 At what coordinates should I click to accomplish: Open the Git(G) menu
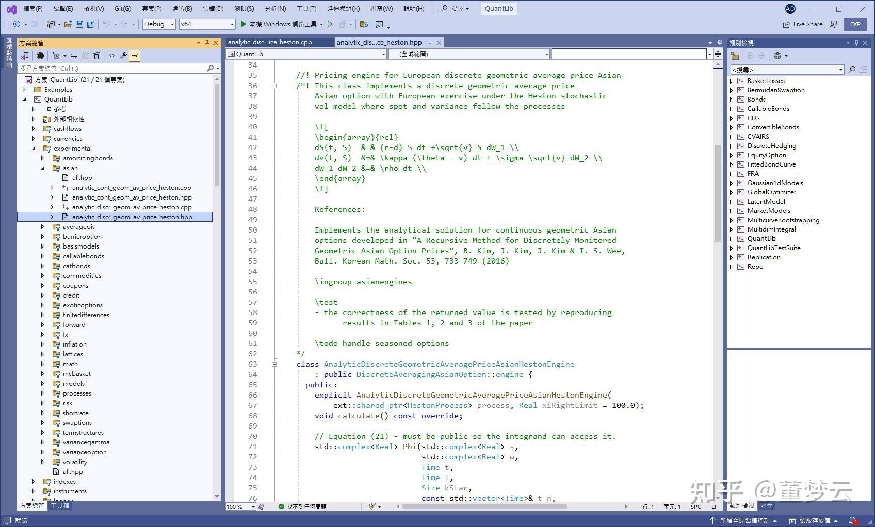123,9
